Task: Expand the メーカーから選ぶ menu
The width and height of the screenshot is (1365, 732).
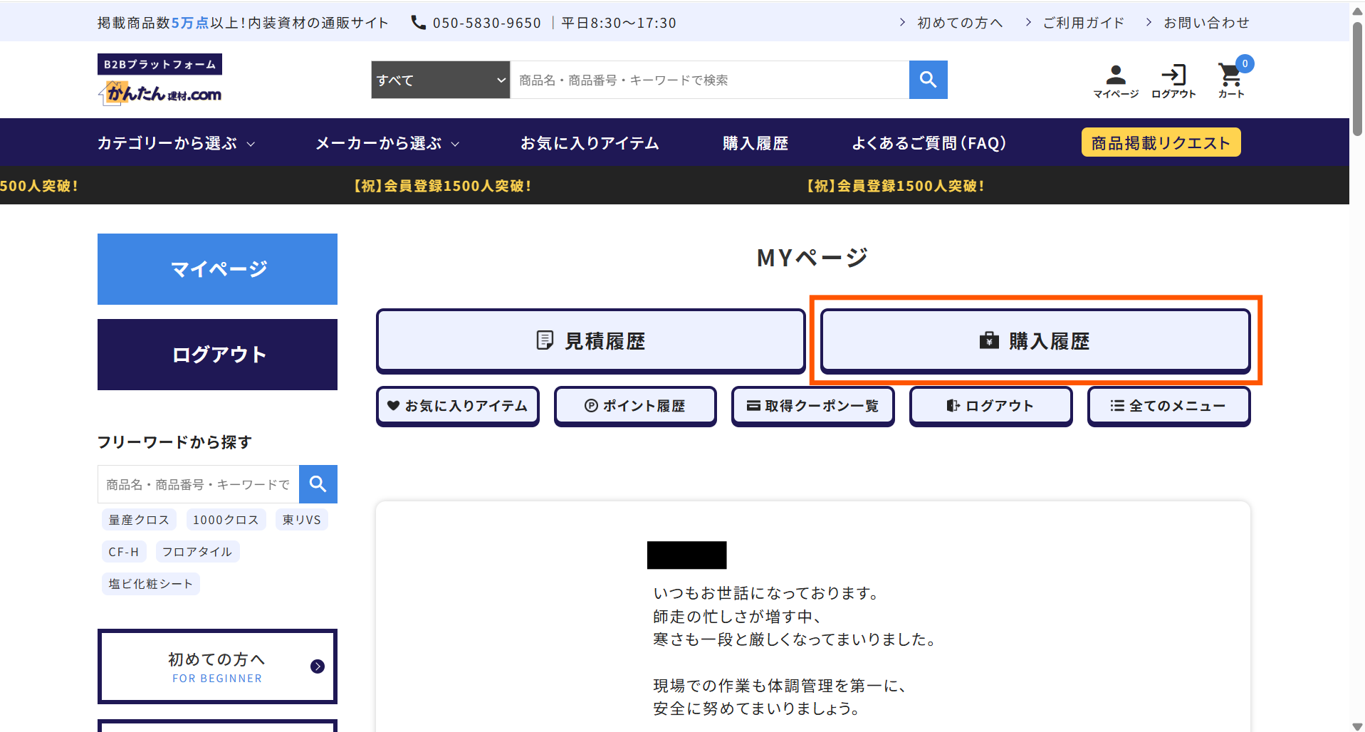Action: tap(386, 142)
